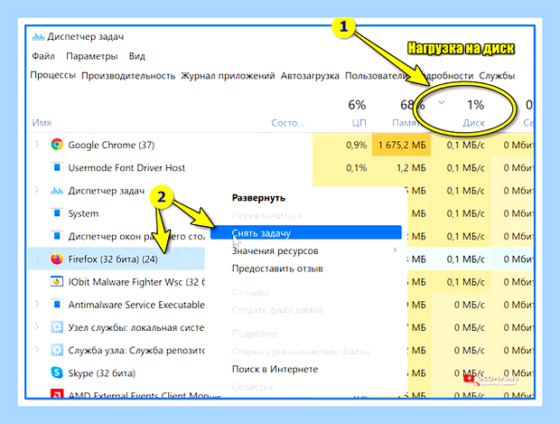Open the Параметры menu
The height and width of the screenshot is (424, 560).
point(92,56)
